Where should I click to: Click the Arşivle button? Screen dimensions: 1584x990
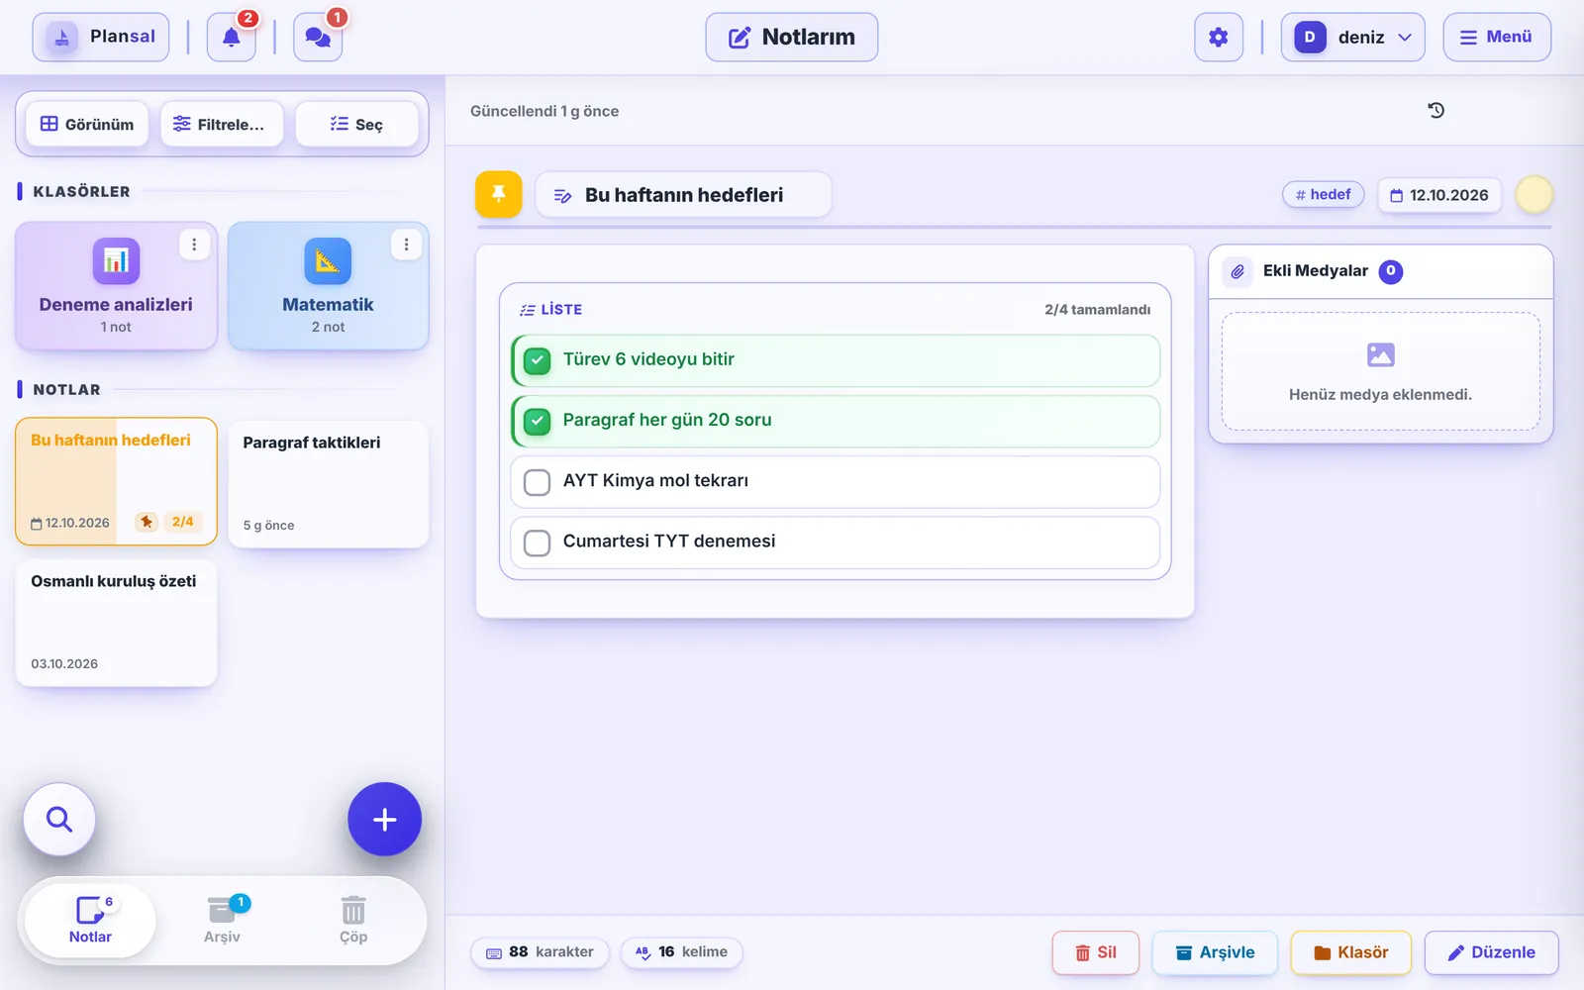(x=1215, y=952)
